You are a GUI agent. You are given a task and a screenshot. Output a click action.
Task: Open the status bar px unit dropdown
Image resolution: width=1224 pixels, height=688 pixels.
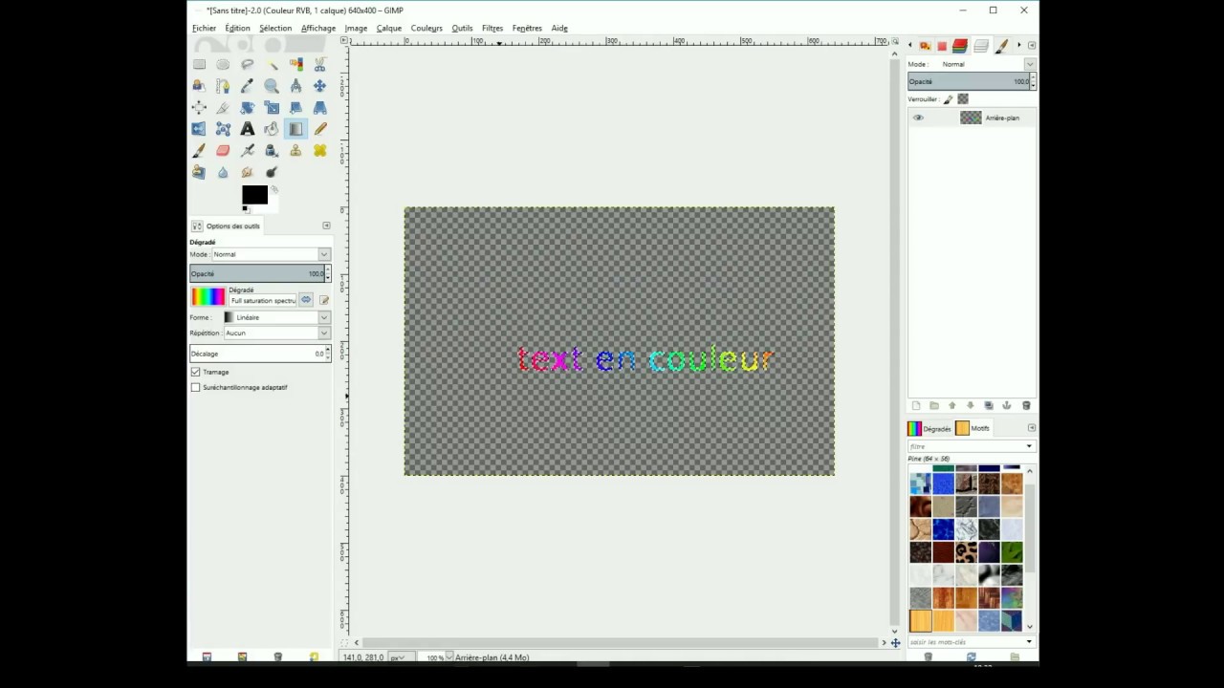(x=402, y=657)
